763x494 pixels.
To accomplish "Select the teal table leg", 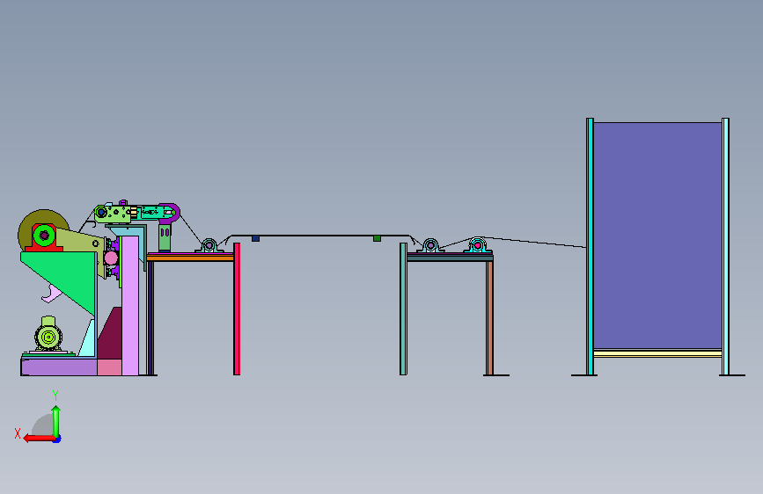I will [403, 309].
